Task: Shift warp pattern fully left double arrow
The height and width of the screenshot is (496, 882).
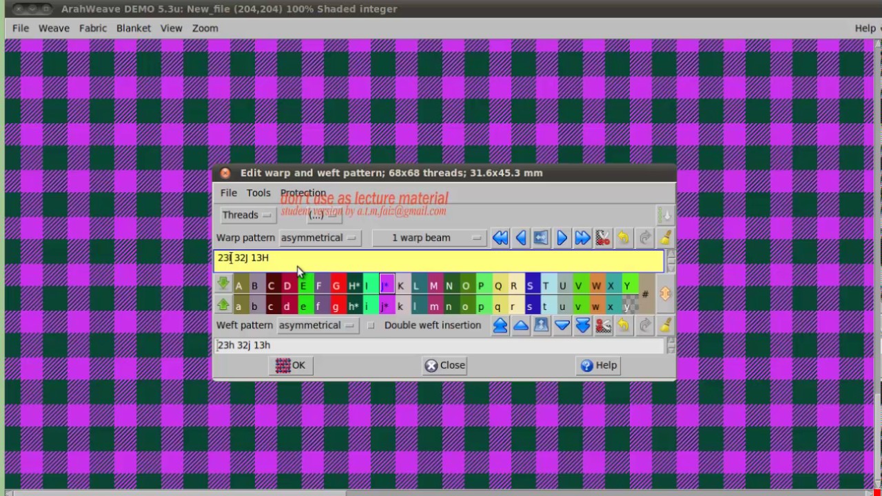Action: click(500, 238)
